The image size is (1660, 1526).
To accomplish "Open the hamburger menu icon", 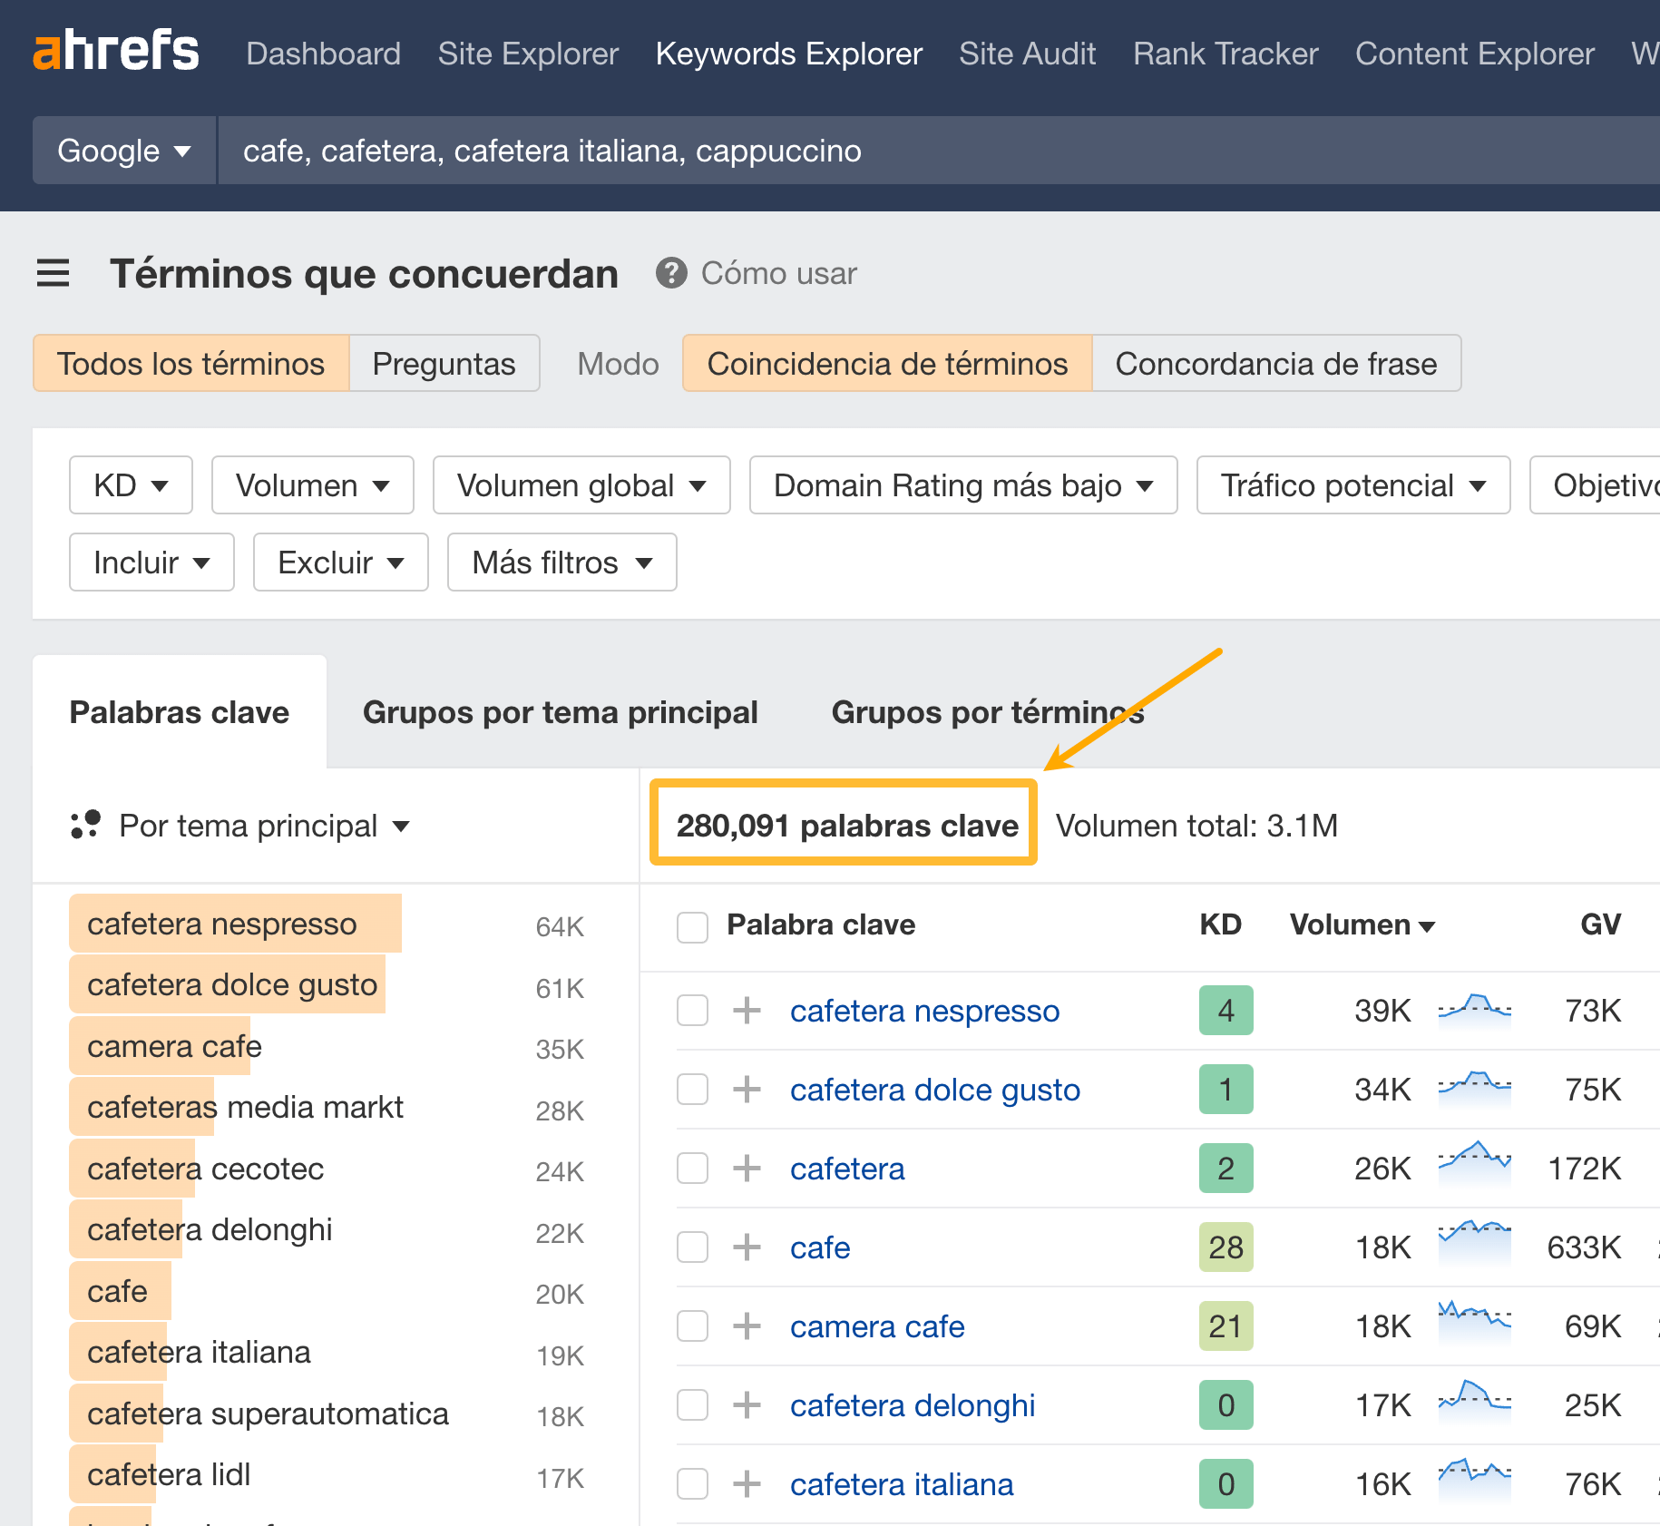I will (53, 273).
